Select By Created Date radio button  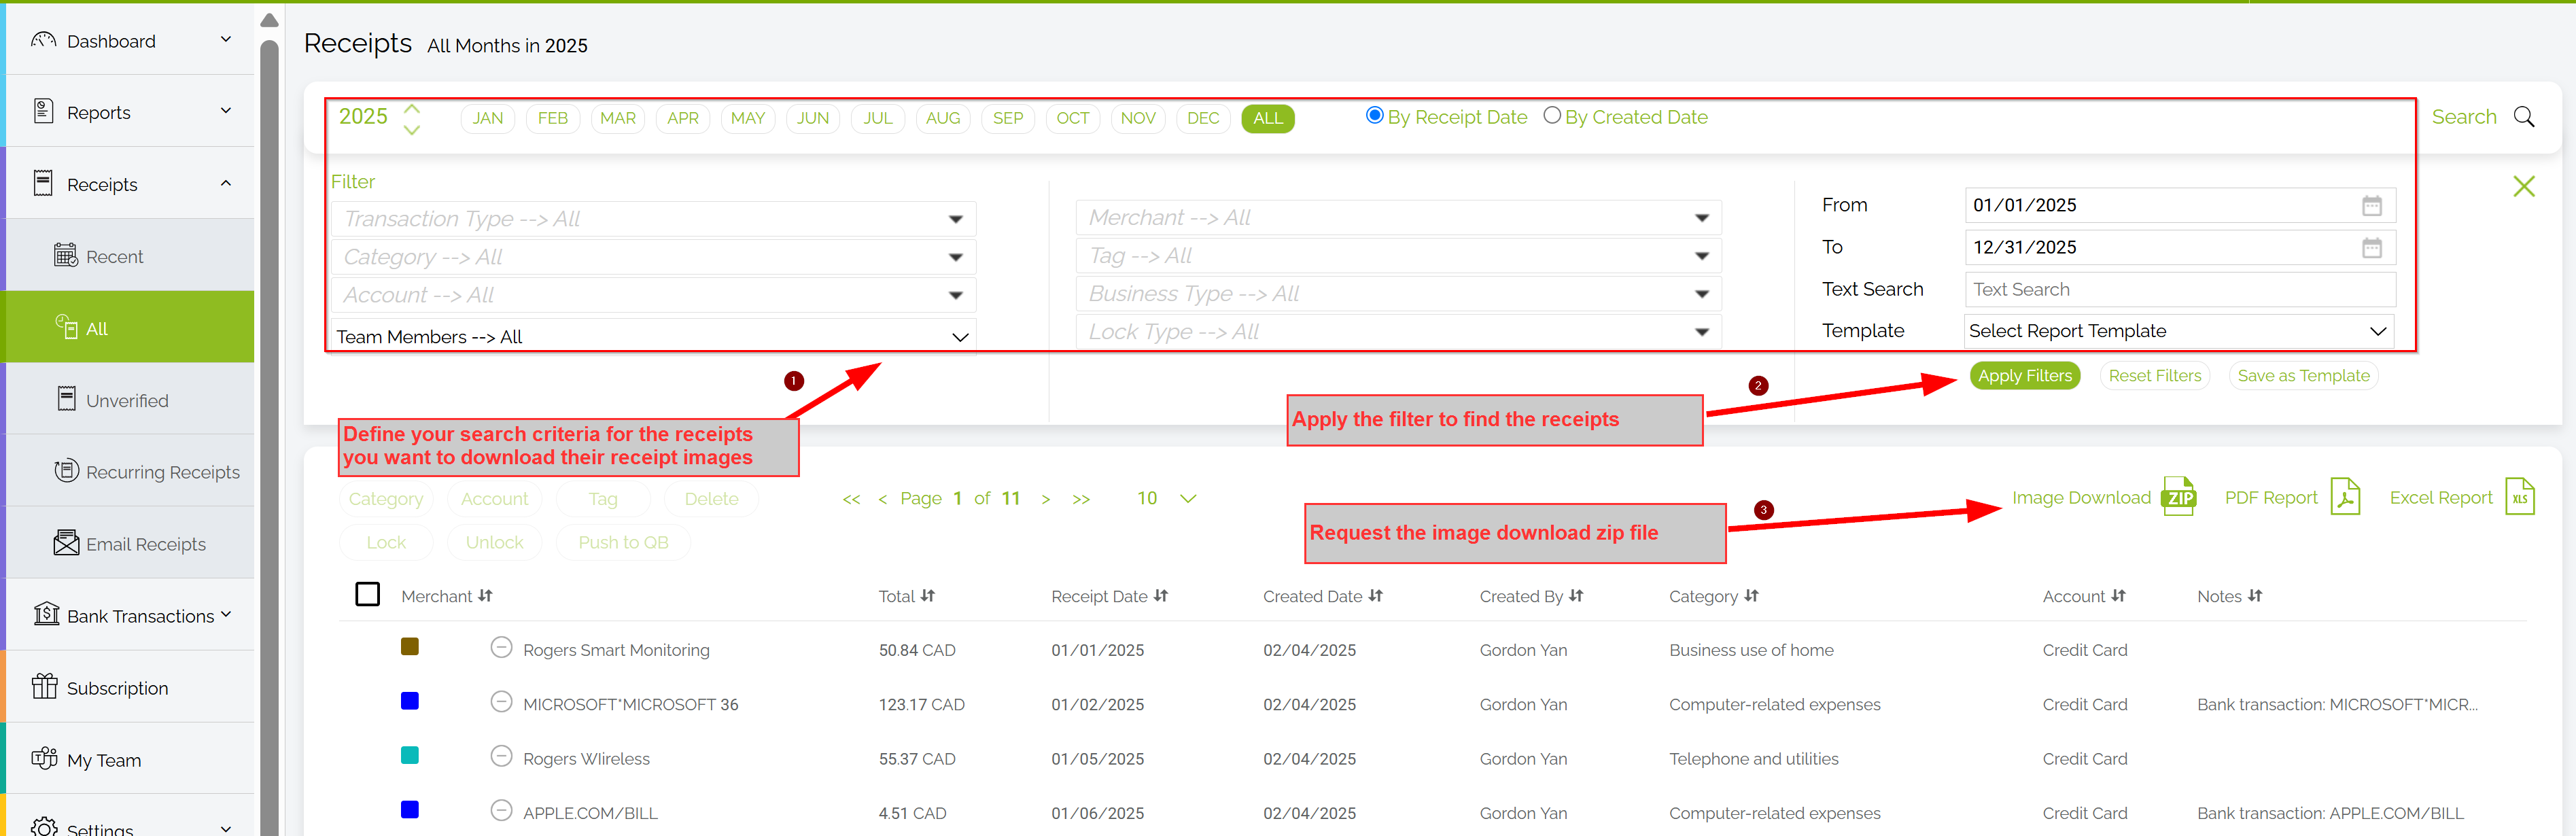click(x=1551, y=116)
